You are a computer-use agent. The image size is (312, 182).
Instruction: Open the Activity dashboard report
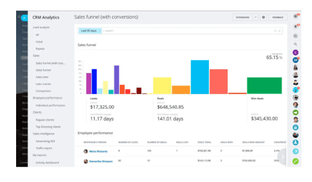(x=47, y=162)
